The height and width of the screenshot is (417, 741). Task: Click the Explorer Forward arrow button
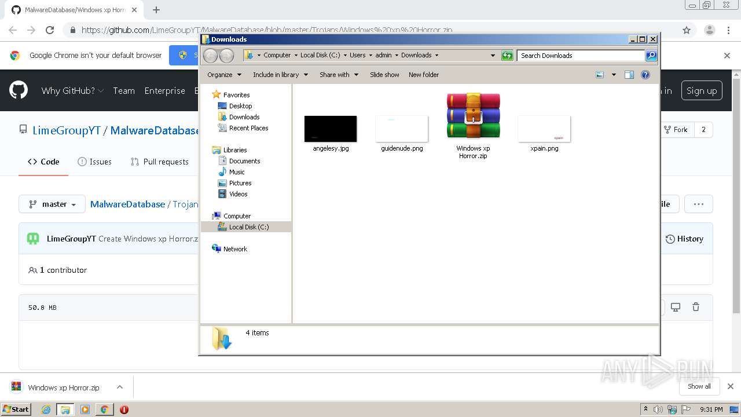pos(226,56)
